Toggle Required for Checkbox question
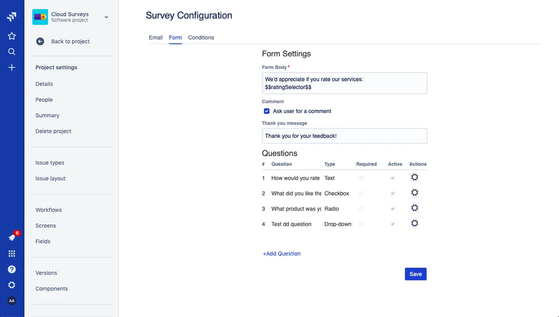559x317 pixels. click(x=361, y=193)
